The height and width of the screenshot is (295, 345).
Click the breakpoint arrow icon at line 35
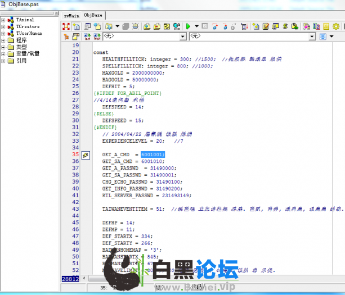86,154
